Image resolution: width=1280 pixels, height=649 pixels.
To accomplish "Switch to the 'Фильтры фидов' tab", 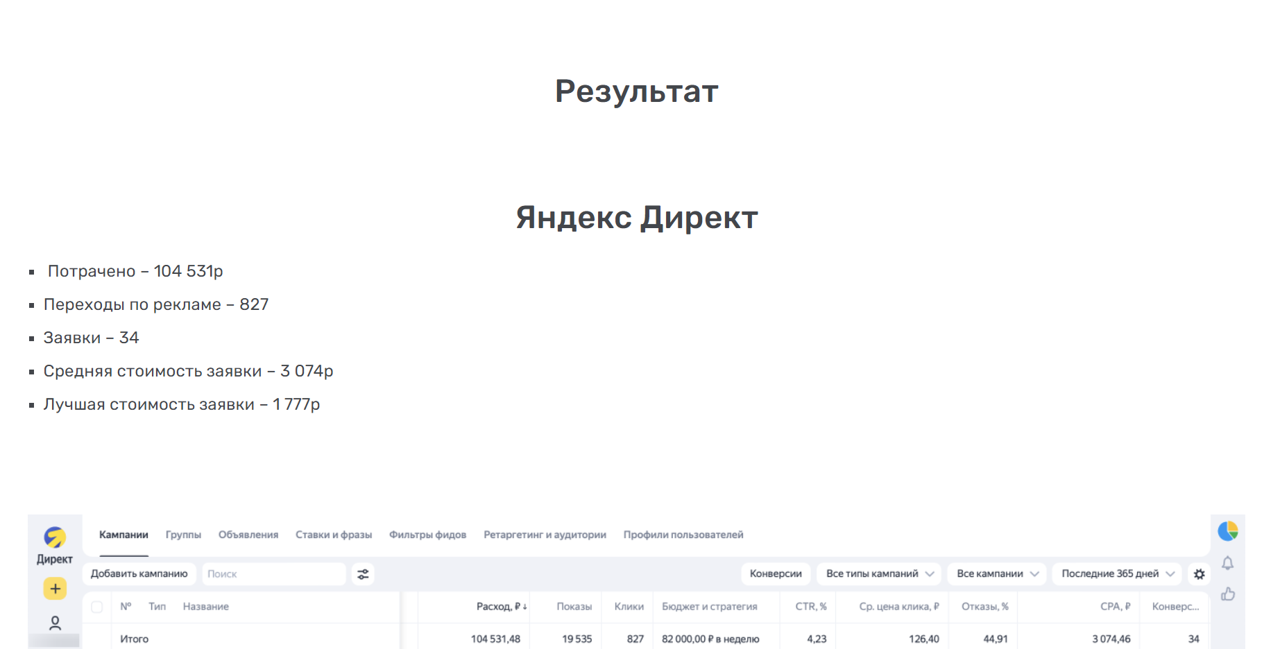I will pos(427,535).
